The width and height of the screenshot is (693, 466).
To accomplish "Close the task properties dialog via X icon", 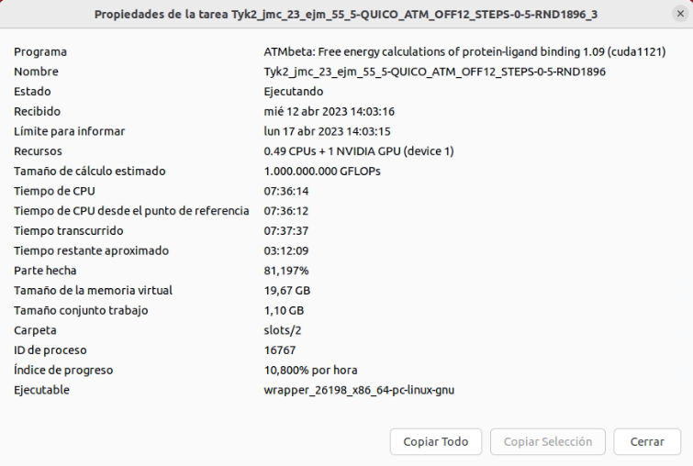I will coord(680,14).
